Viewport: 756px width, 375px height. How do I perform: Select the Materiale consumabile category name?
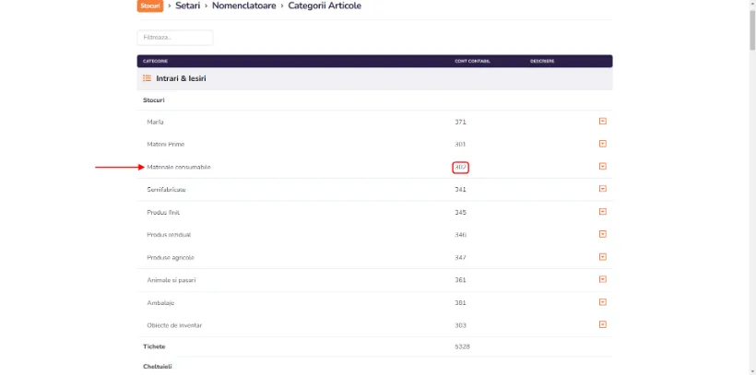tap(179, 168)
